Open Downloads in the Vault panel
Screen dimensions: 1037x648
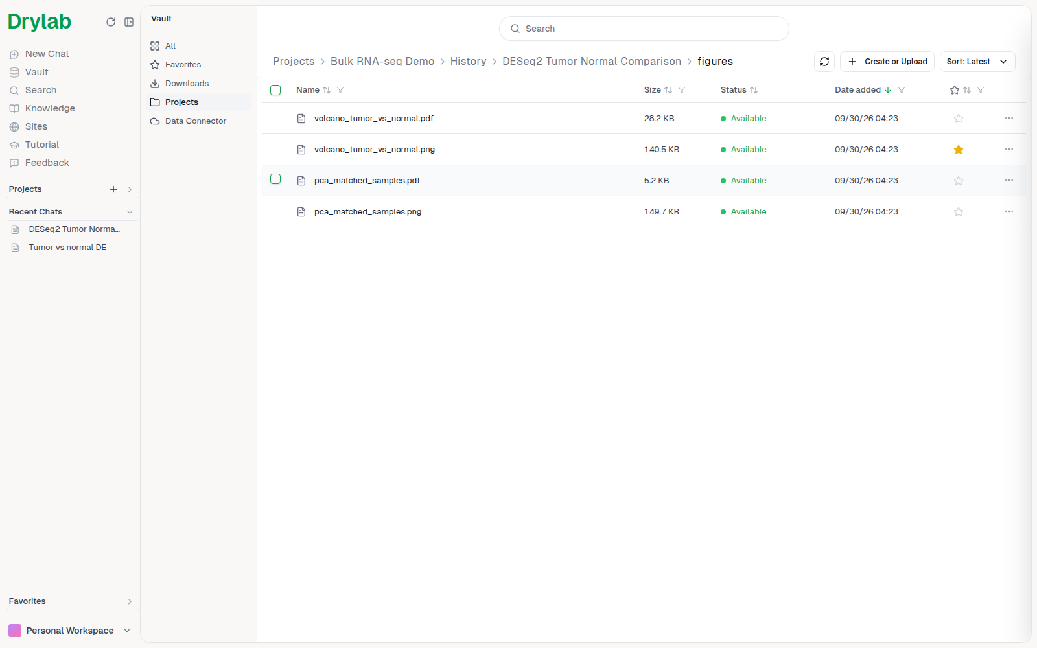point(187,84)
